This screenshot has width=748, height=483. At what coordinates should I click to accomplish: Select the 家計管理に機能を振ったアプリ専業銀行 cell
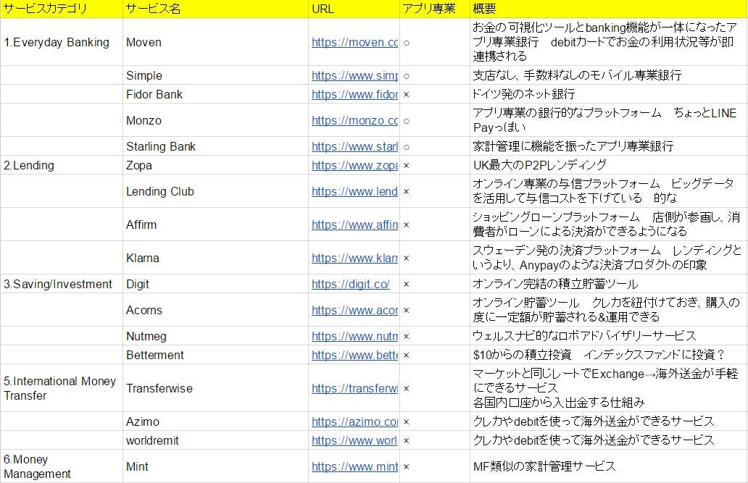[x=609, y=146]
